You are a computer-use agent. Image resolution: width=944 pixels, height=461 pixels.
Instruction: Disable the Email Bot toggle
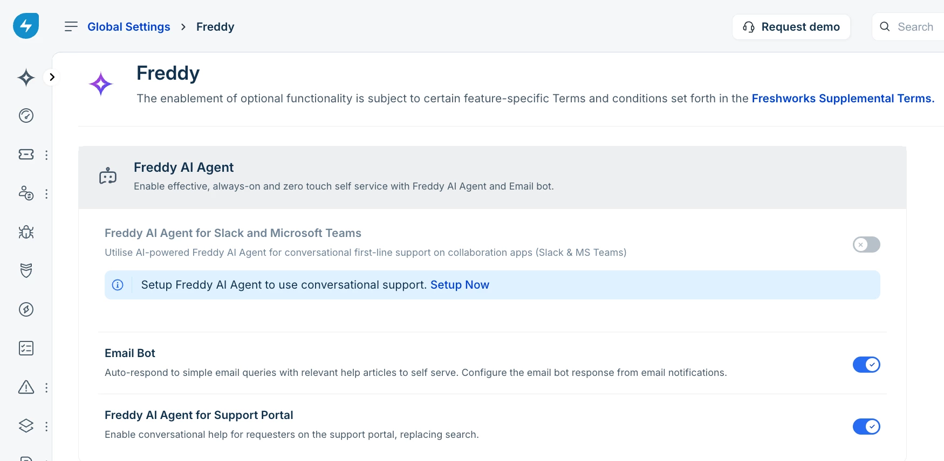click(x=866, y=365)
